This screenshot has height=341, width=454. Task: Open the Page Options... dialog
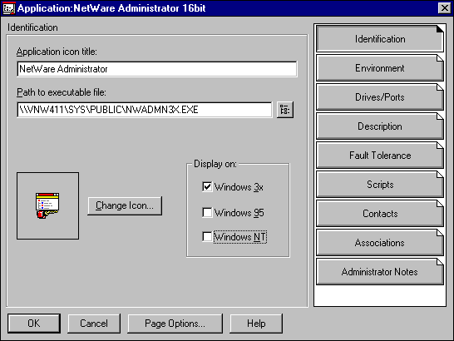click(175, 324)
